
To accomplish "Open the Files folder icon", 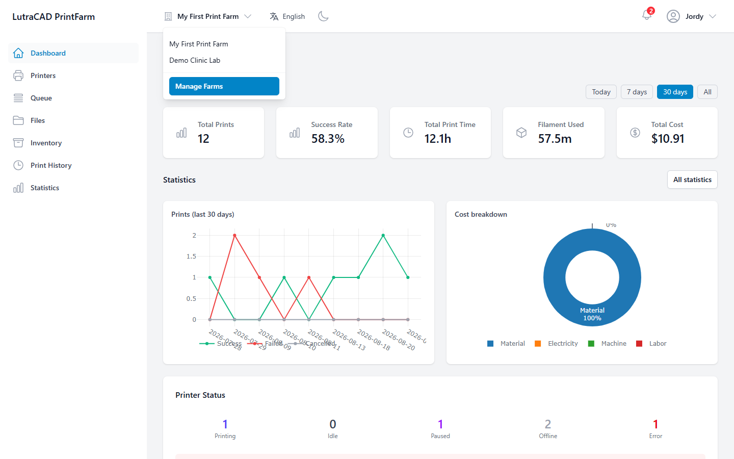I will pyautogui.click(x=18, y=120).
